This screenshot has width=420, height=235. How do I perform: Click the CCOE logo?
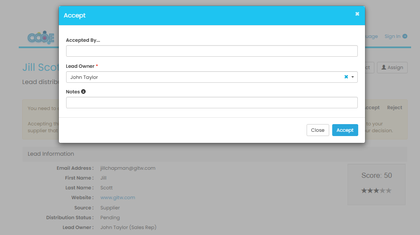(x=41, y=38)
